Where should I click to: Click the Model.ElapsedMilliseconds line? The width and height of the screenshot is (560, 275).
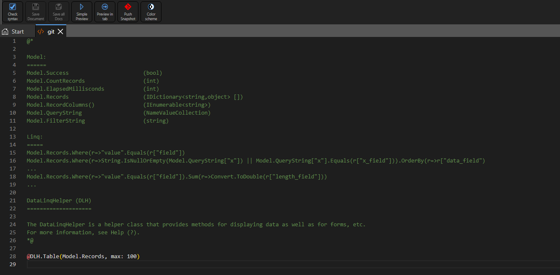pyautogui.click(x=93, y=89)
